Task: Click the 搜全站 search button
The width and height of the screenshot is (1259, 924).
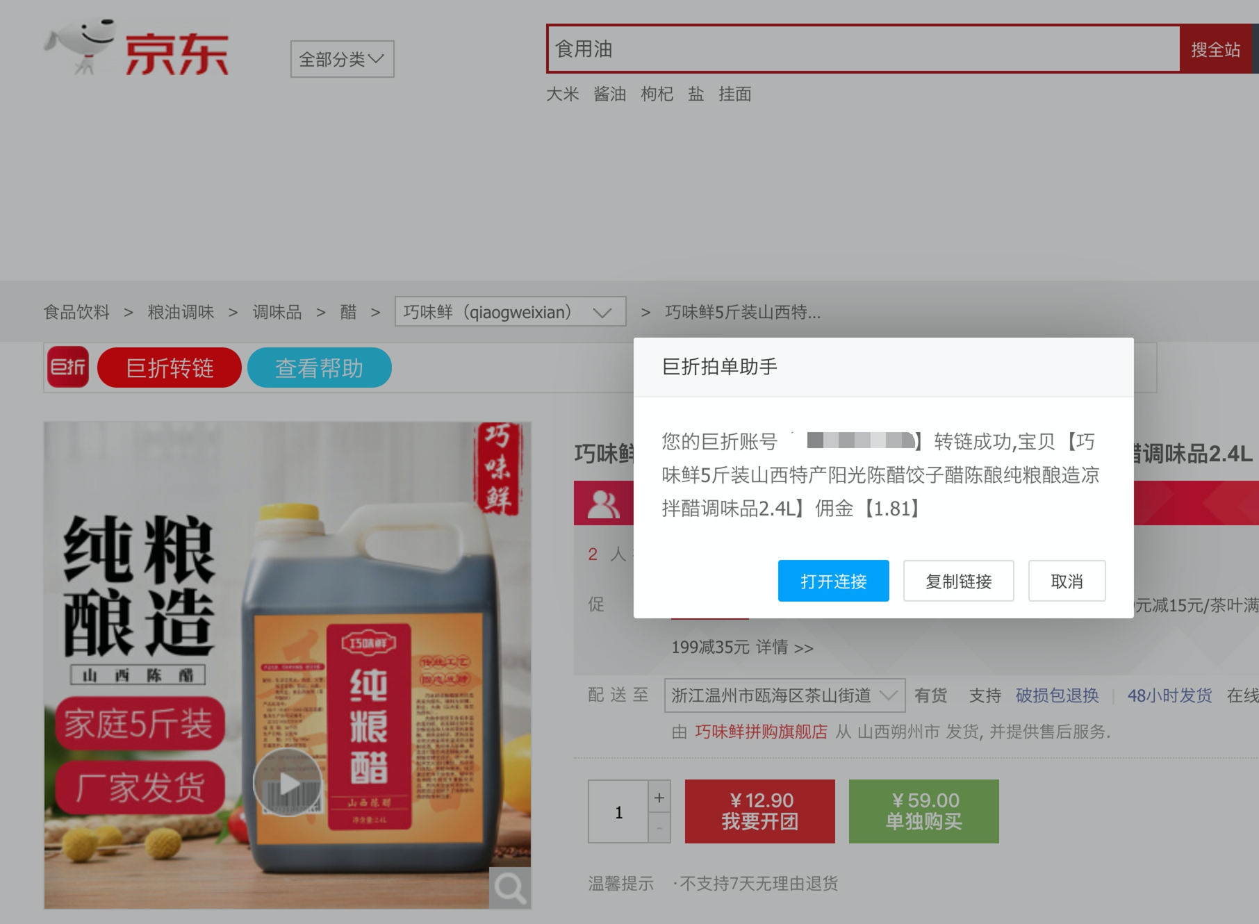Action: click(x=1215, y=49)
